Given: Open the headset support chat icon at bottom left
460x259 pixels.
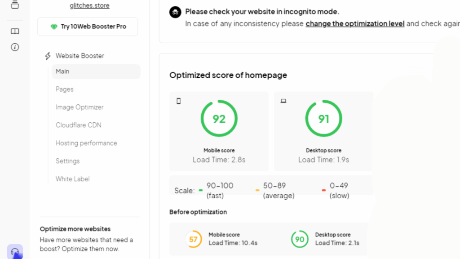Looking at the screenshot, I should click(x=15, y=251).
